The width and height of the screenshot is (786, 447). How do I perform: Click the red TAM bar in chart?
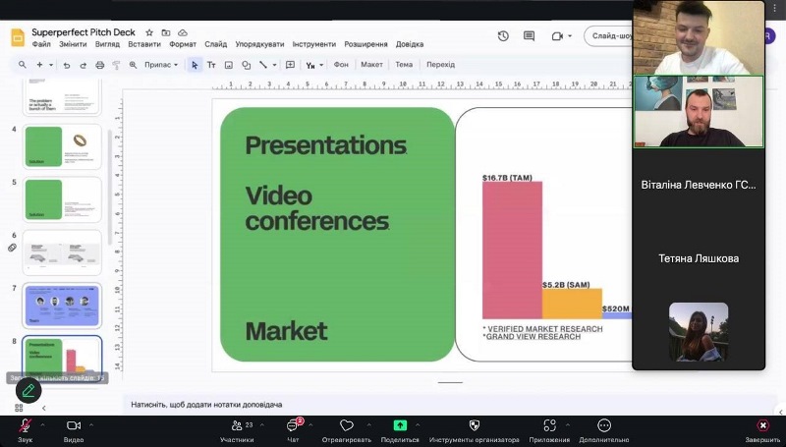coord(512,251)
